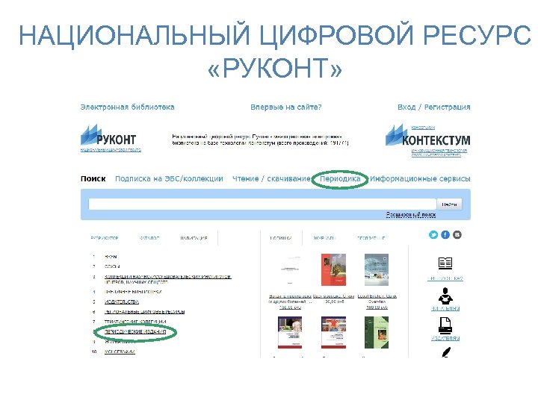Click the Издателям link label

coord(445,338)
